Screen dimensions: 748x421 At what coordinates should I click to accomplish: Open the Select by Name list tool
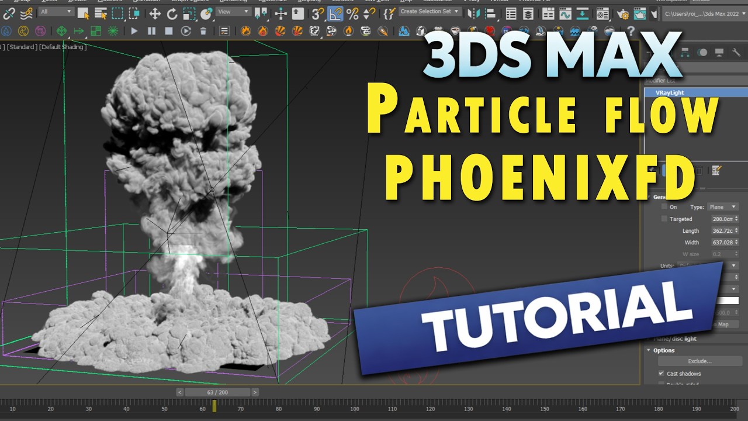click(x=101, y=13)
